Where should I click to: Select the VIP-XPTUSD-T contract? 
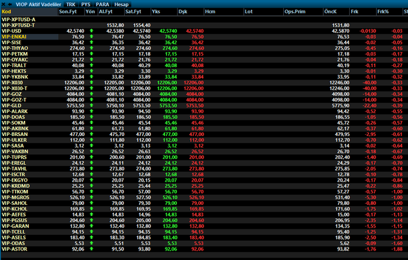18,25
